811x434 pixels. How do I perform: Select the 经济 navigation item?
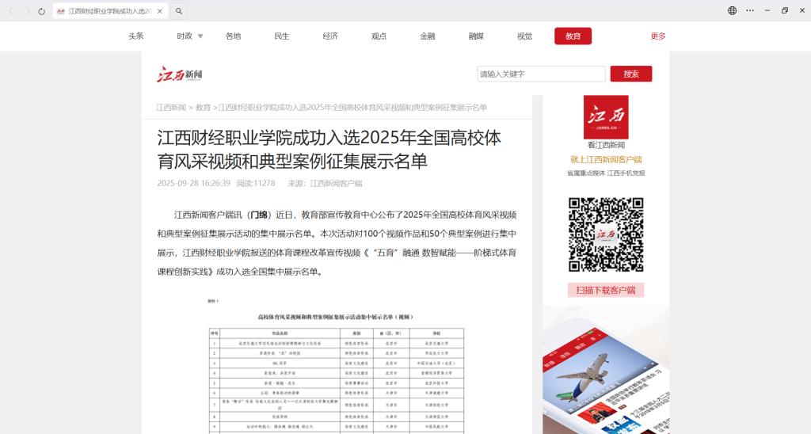330,36
